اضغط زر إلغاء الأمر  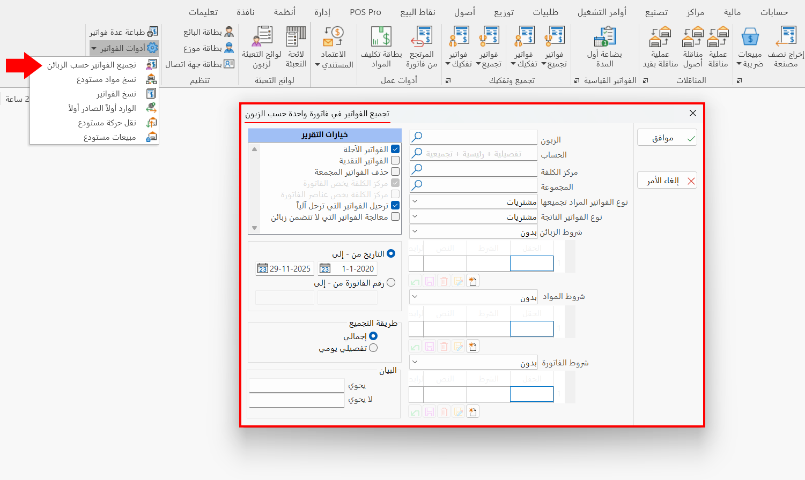click(667, 181)
